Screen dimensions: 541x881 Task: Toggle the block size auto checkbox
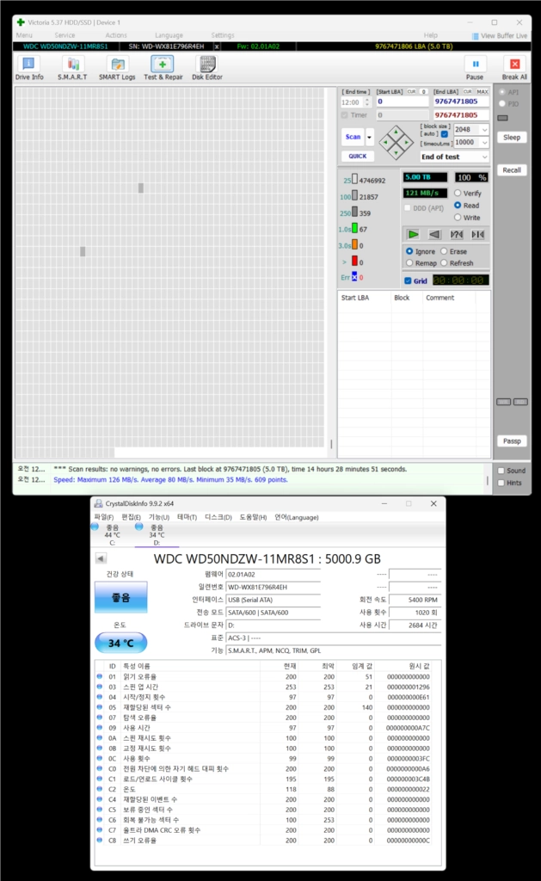pos(445,133)
